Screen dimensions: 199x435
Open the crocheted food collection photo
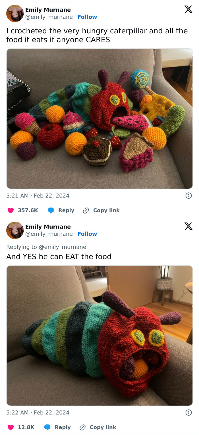100,118
